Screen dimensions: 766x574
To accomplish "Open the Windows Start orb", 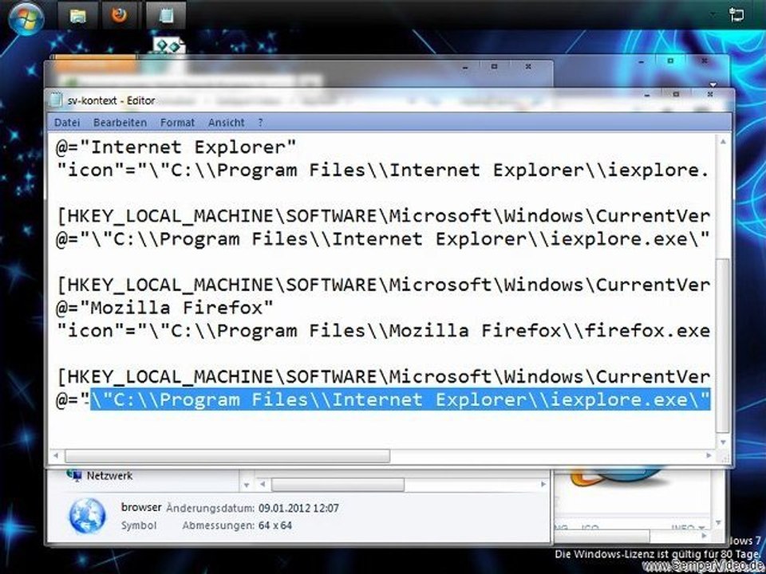I will (26, 18).
